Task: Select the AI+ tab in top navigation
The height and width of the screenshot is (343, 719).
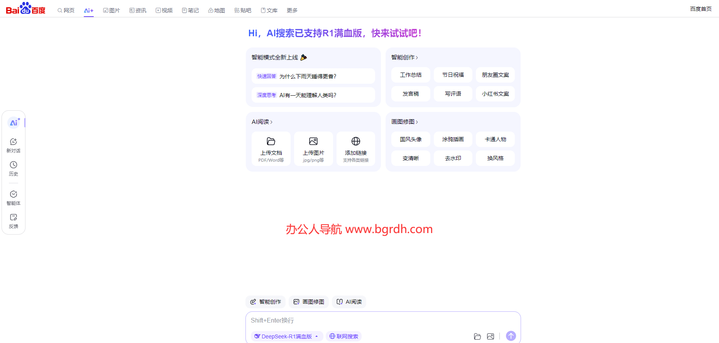Action: click(x=89, y=10)
